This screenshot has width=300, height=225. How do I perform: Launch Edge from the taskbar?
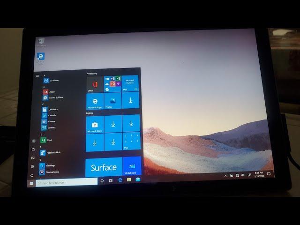point(120,180)
